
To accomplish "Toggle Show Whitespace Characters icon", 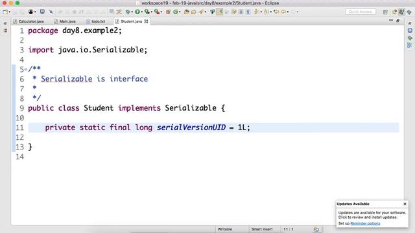I will (248, 12).
